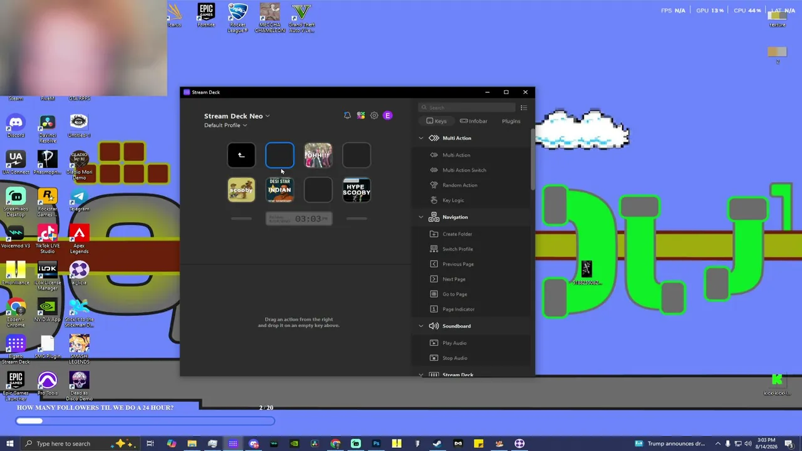Click the taskbar search box
The width and height of the screenshot is (802, 451).
point(80,443)
